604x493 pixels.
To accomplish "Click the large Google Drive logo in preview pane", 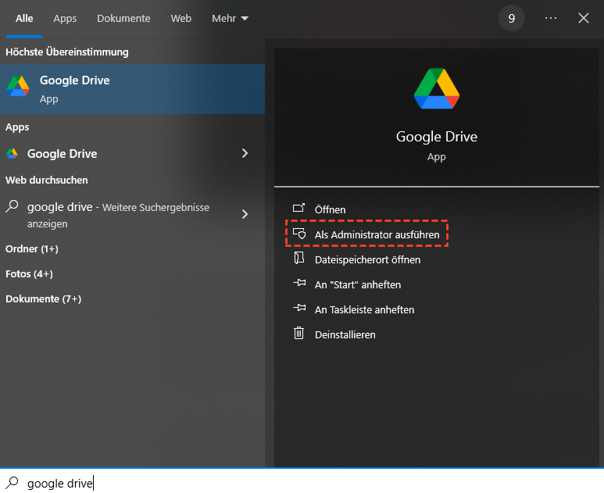I will pyautogui.click(x=437, y=89).
